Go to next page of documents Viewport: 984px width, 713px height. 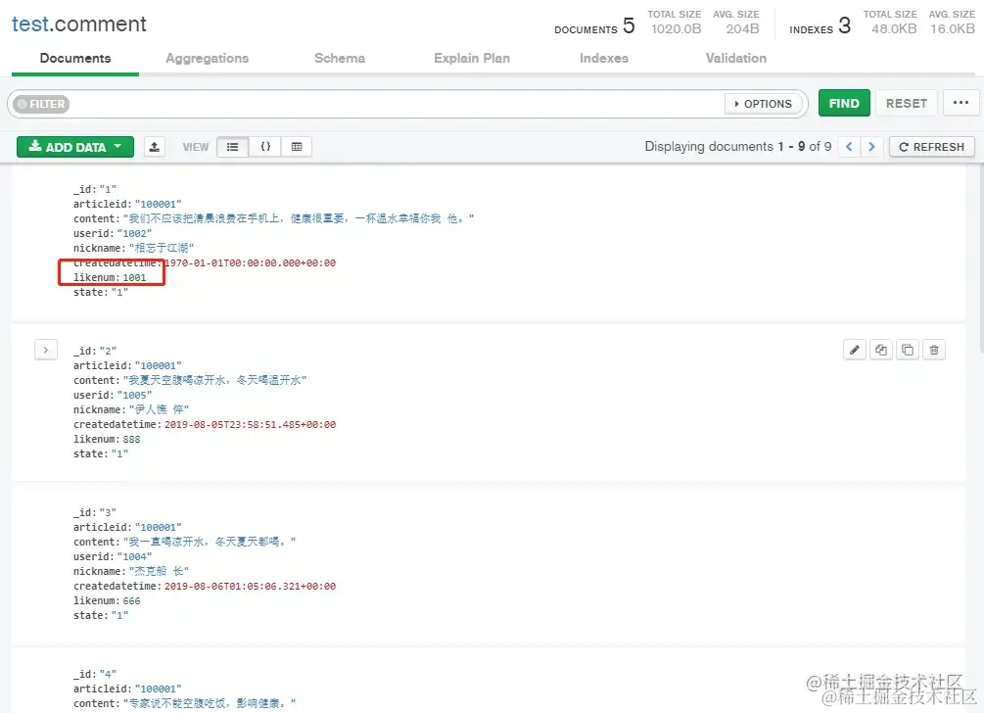click(871, 147)
